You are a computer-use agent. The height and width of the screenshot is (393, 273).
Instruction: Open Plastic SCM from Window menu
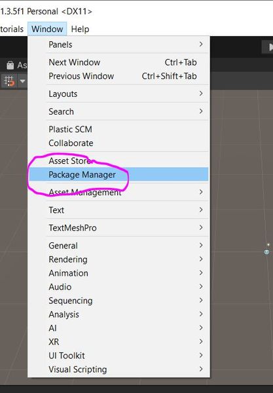pyautogui.click(x=118, y=129)
